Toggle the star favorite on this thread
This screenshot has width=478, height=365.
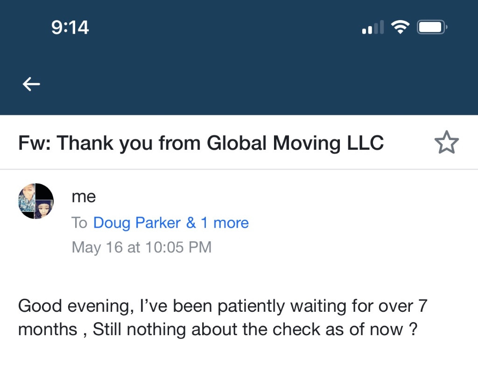pyautogui.click(x=447, y=142)
